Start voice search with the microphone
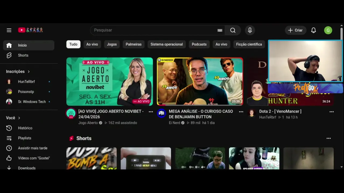 tap(250, 30)
